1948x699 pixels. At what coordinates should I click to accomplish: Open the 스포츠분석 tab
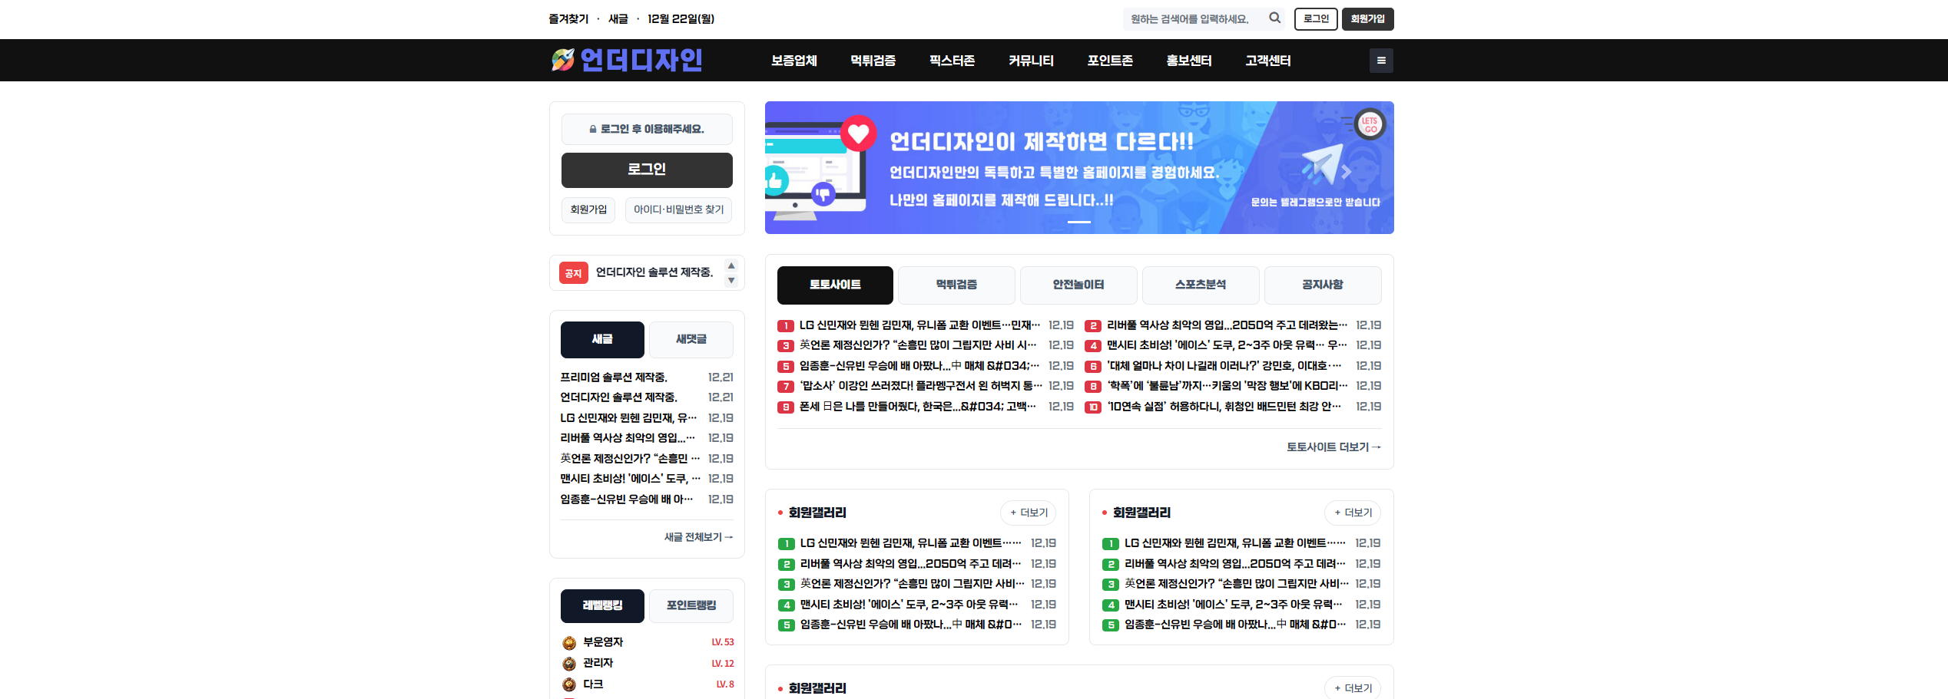click(1200, 285)
